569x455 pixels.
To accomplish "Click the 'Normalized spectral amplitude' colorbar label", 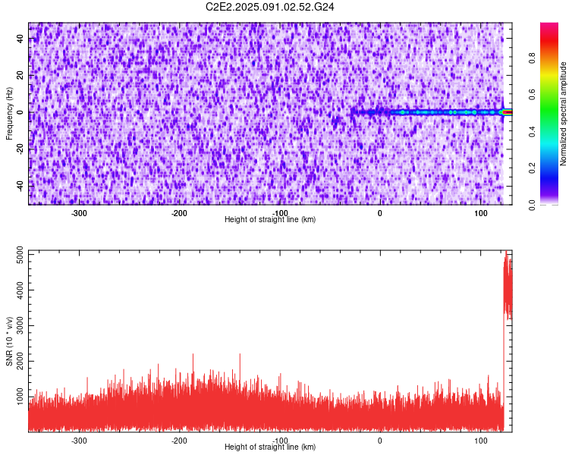I will tap(563, 114).
